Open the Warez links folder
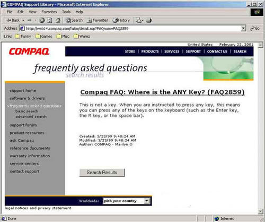This screenshot has width=265, height=222. 82,36
